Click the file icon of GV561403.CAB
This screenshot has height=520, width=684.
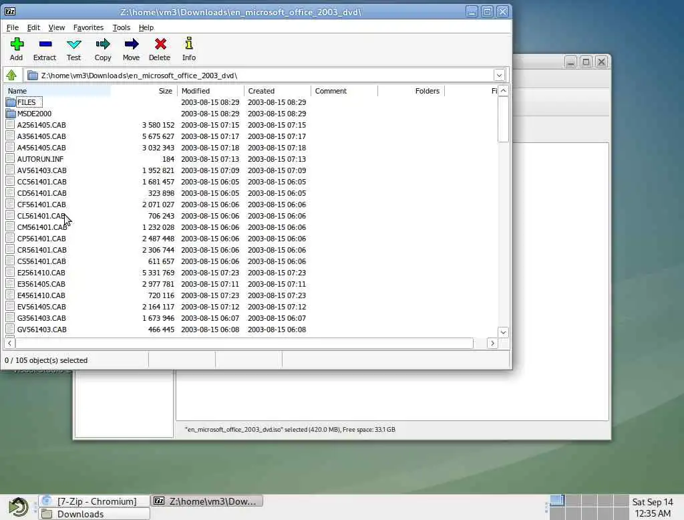11,330
